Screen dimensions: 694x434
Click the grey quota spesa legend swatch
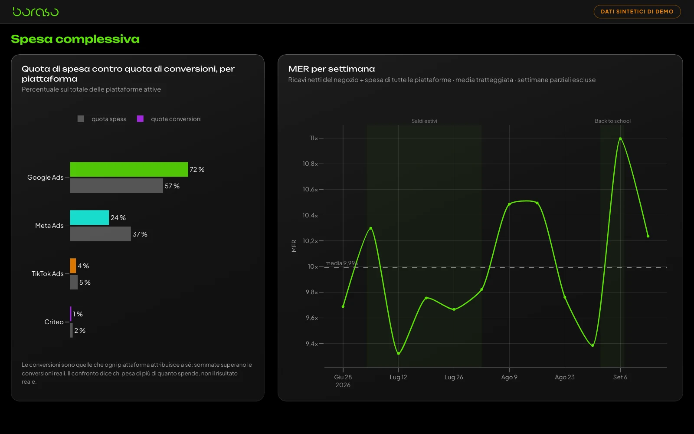click(81, 119)
